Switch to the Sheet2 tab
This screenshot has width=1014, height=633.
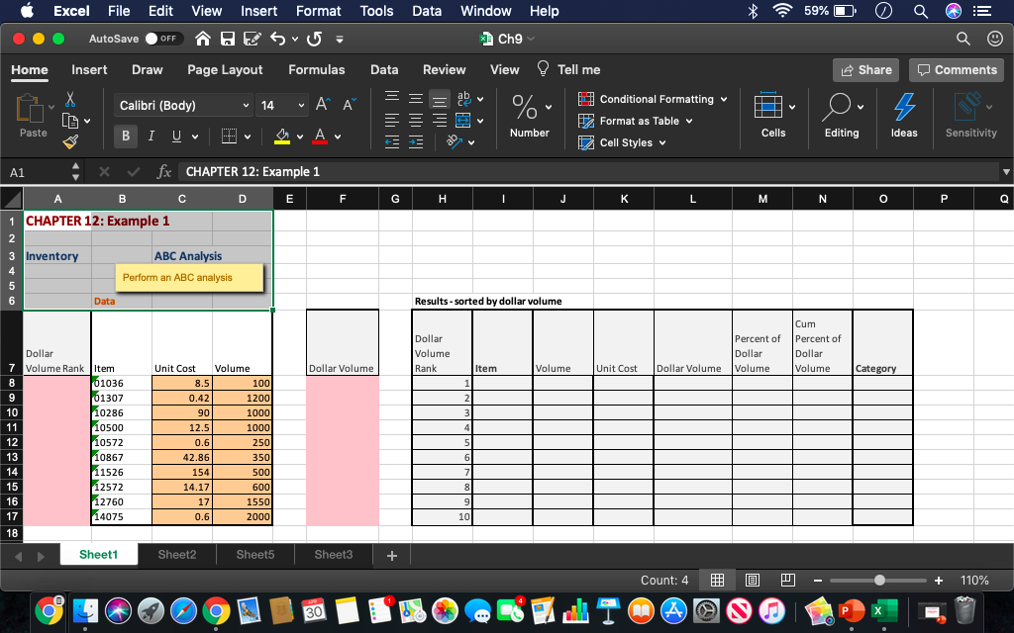(176, 553)
